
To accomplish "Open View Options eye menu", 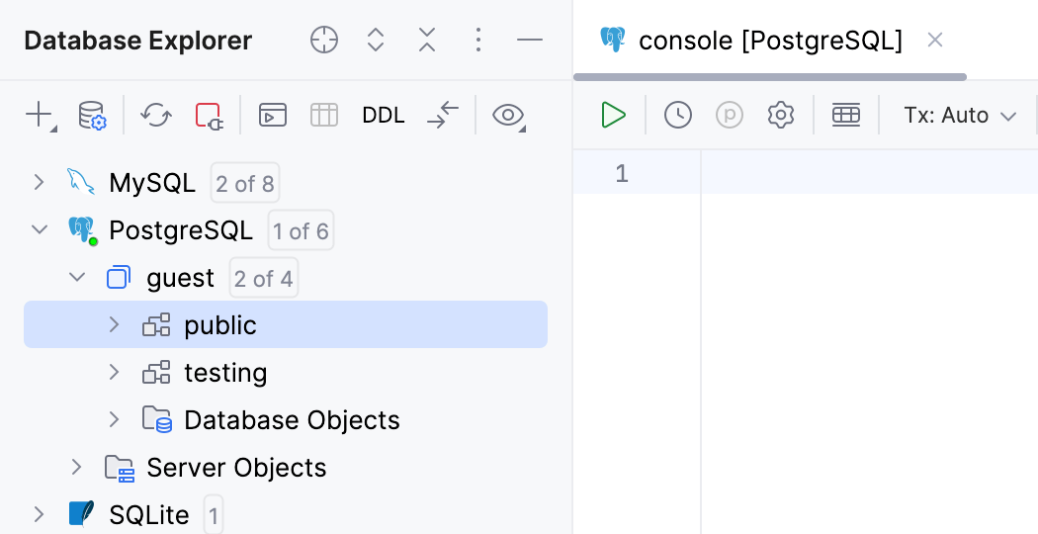I will 508,115.
